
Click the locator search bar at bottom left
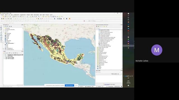click(x=9, y=87)
